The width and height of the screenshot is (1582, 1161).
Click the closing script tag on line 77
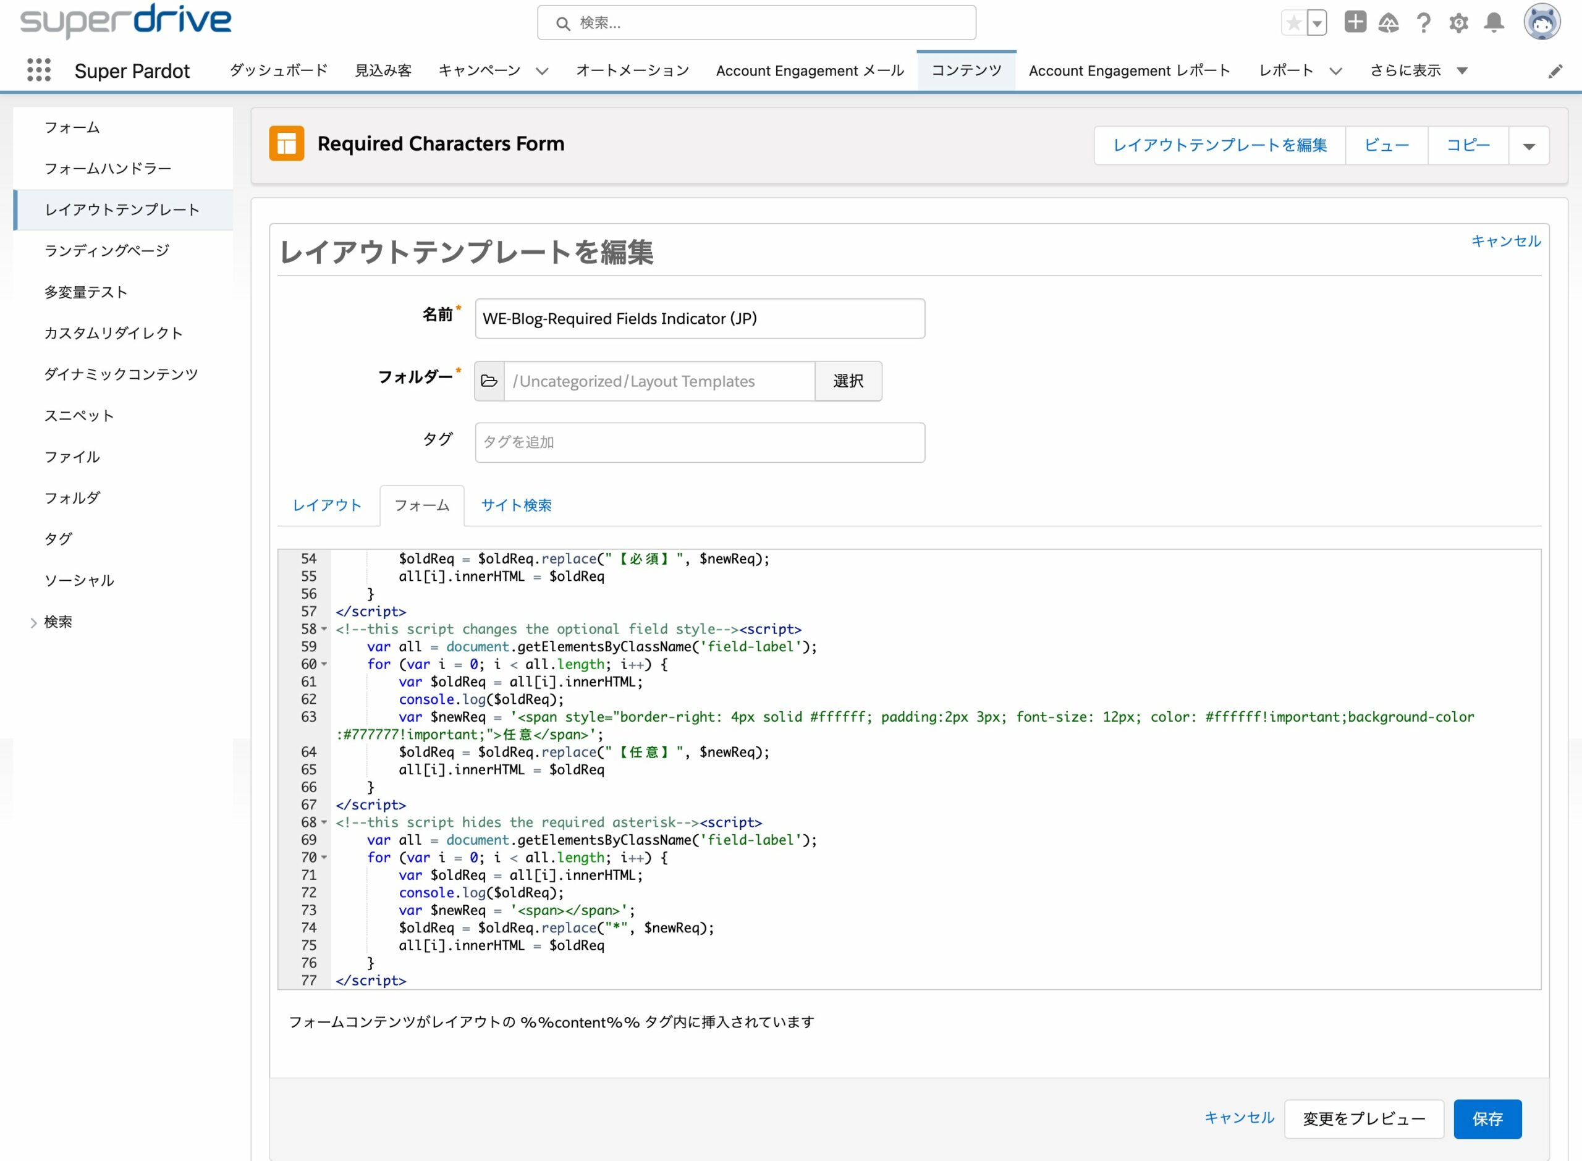pyautogui.click(x=370, y=981)
